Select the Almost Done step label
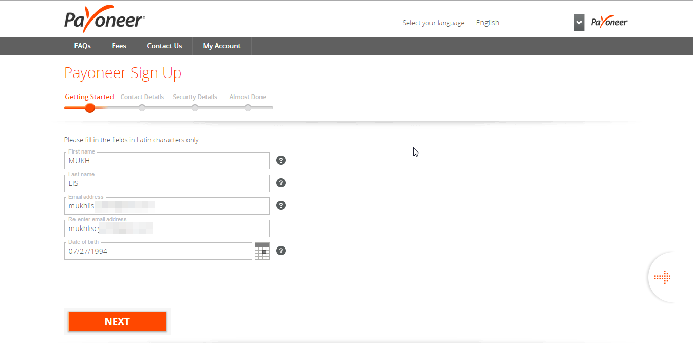Image resolution: width=693 pixels, height=343 pixels. point(248,97)
